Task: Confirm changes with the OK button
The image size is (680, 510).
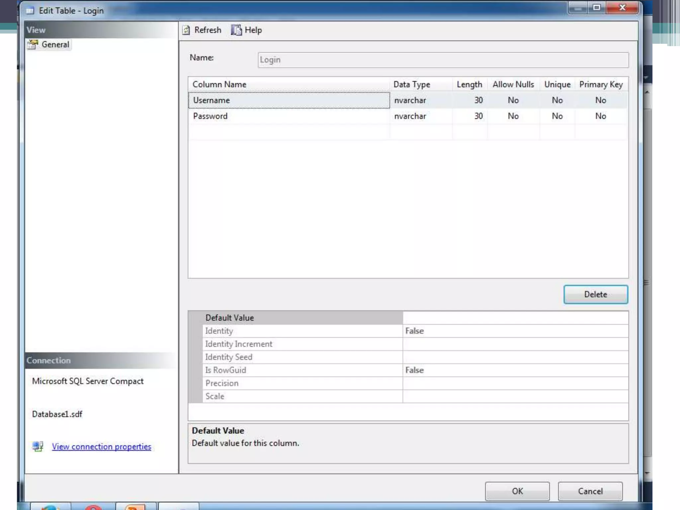Action: [517, 491]
